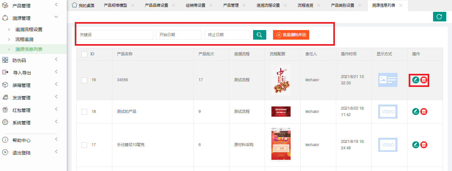Close the 产品规格模型 tab
Screen dimensions: 452x171
tap(132, 5)
